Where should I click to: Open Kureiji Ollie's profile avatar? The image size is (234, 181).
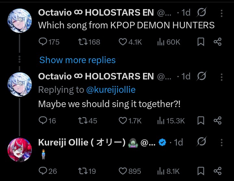tap(19, 149)
